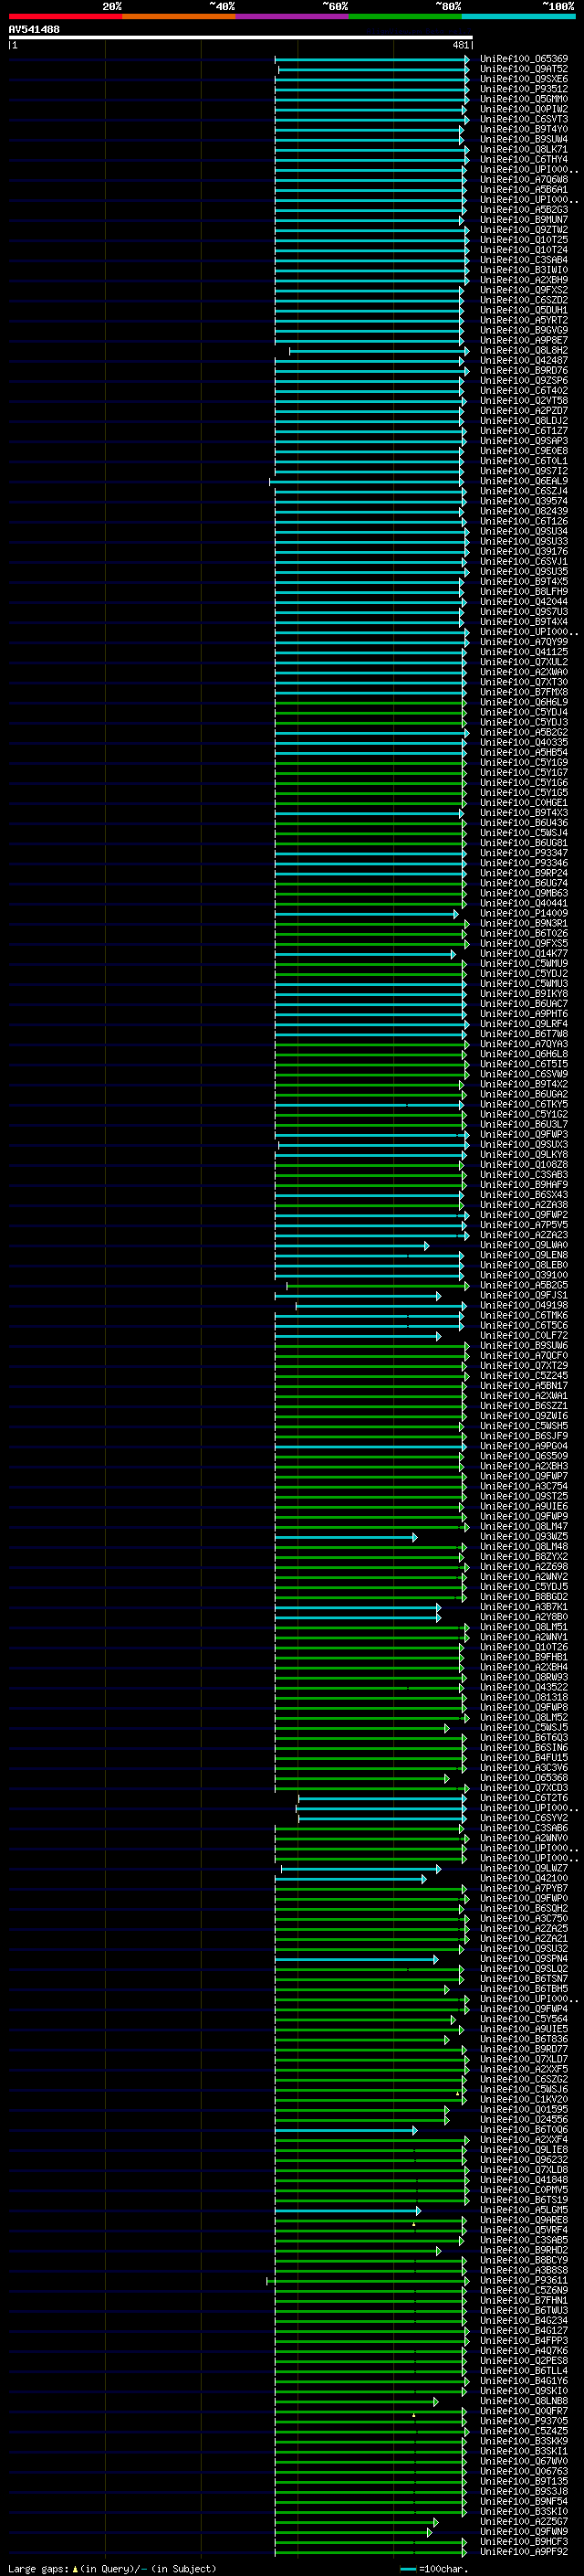Click the red 20% identity legend segment

65,16
